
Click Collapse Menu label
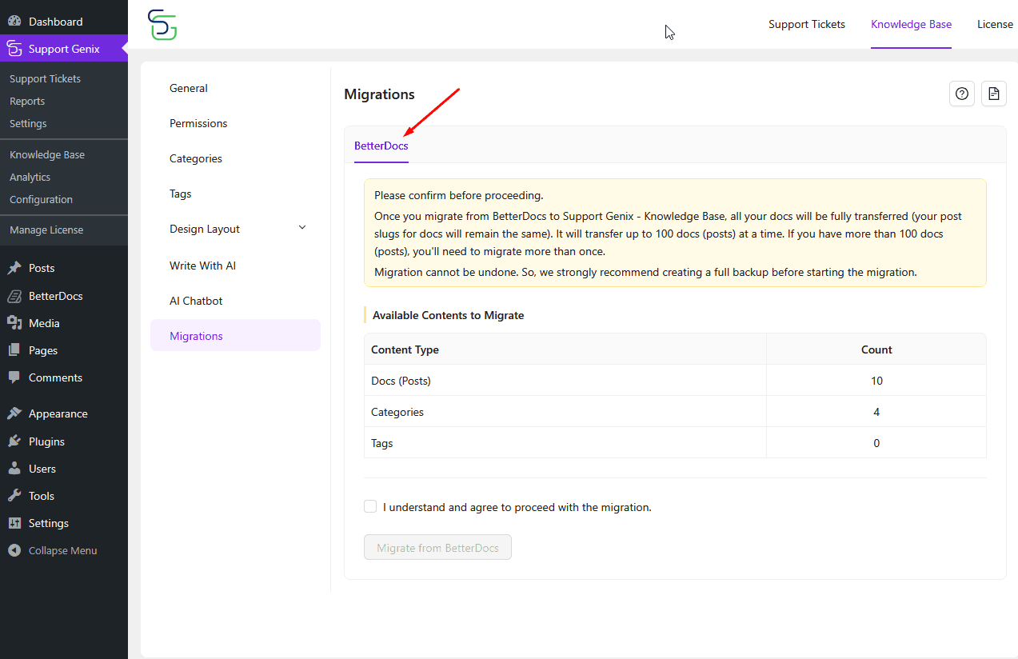62,550
